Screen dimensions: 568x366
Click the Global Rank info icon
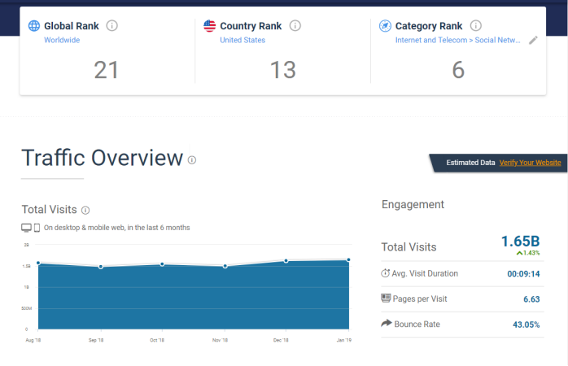pos(111,26)
